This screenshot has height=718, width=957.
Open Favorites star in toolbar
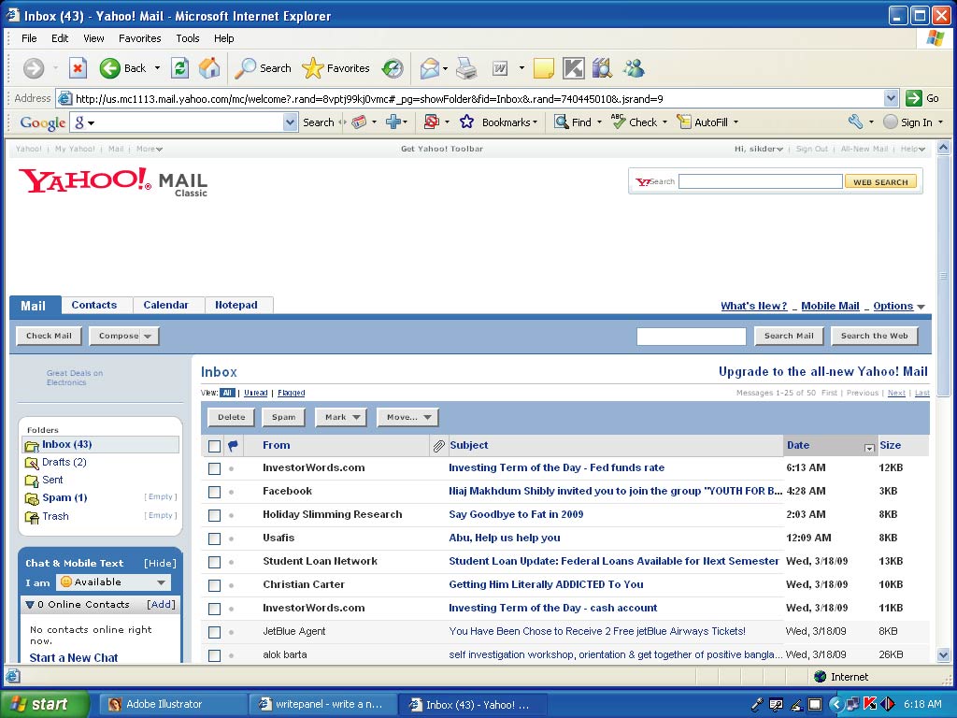tap(312, 68)
